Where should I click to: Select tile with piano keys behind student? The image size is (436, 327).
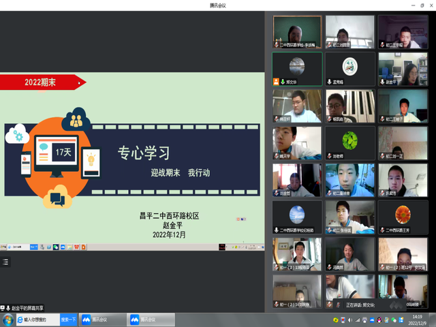click(x=350, y=106)
